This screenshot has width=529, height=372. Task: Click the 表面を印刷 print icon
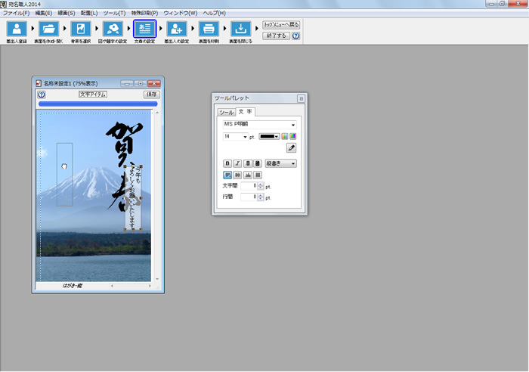click(208, 29)
